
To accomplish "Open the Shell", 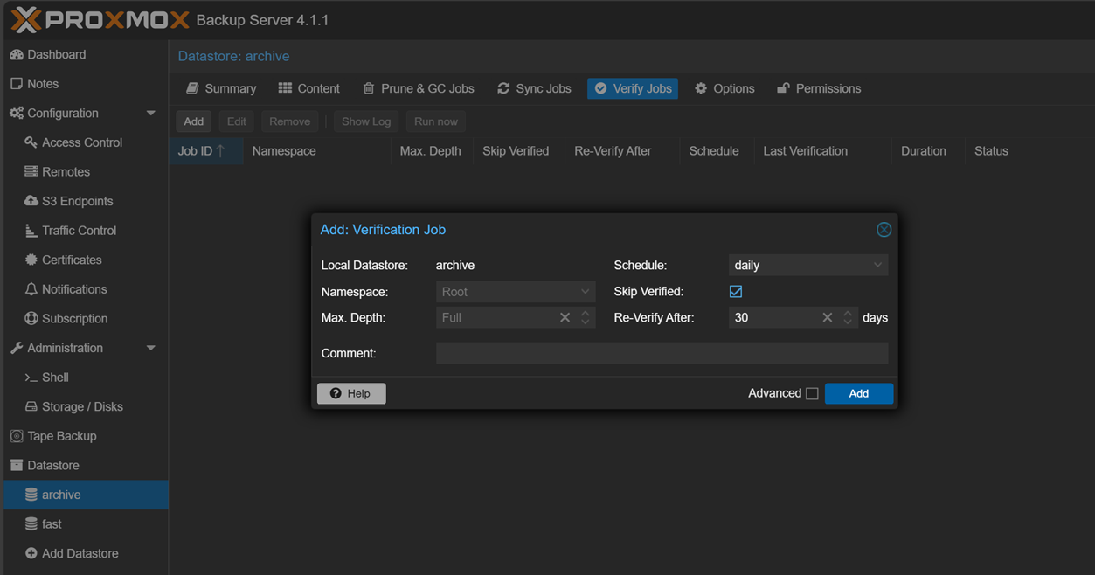I will coord(53,377).
